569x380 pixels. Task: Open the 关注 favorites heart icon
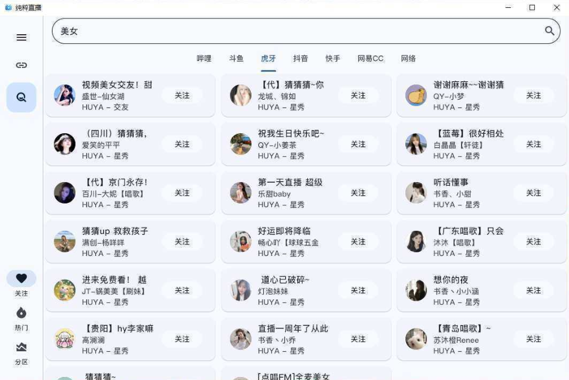tap(21, 279)
